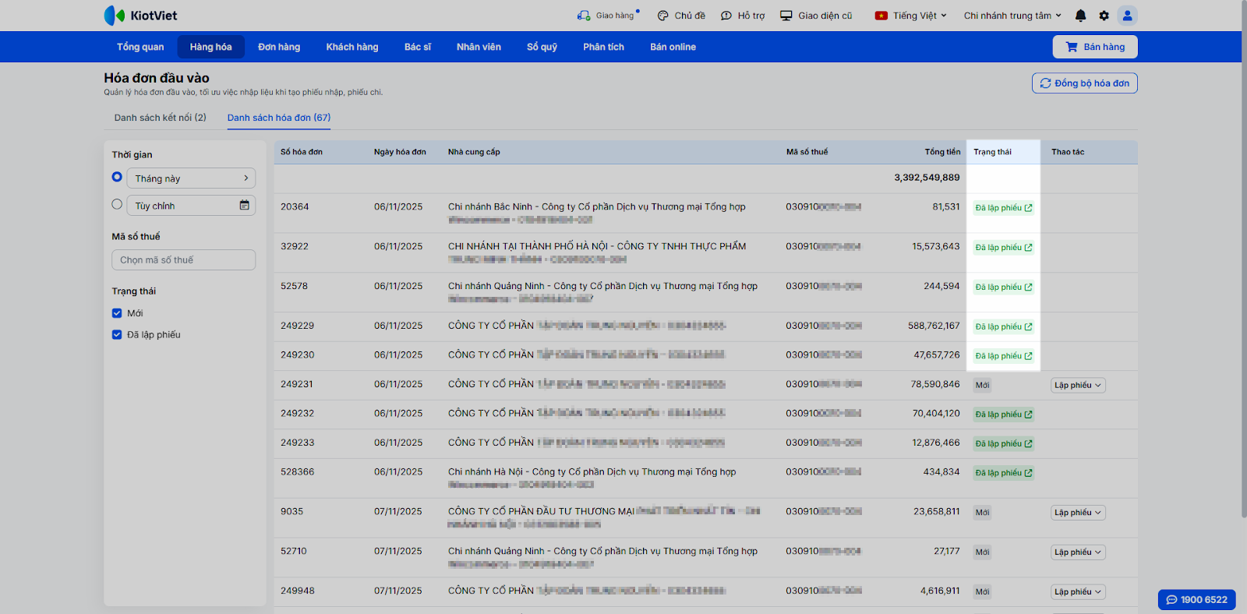
Task: Click the Chọn mã số thuế input field
Action: point(183,260)
